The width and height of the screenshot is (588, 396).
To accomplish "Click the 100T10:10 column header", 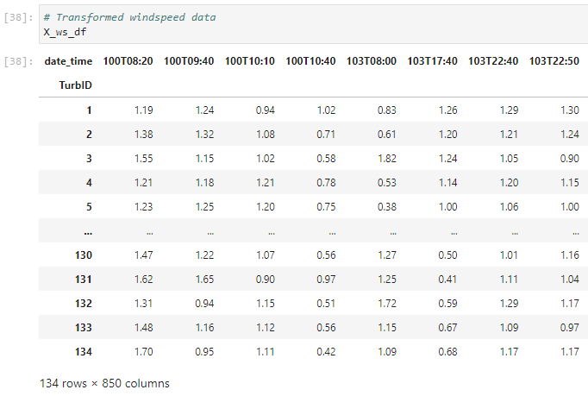I will click(x=250, y=61).
